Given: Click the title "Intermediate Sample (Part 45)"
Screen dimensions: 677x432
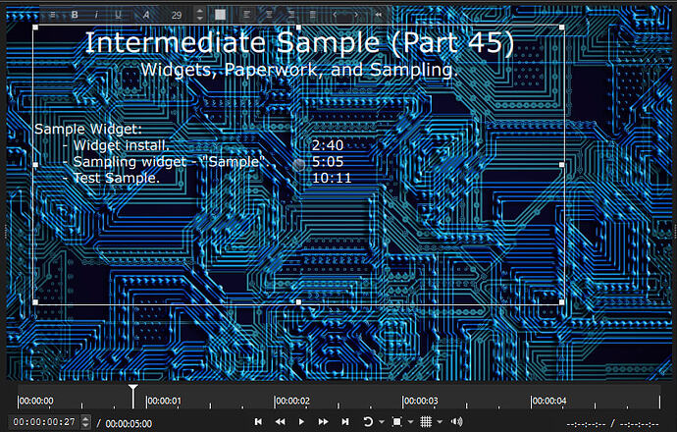Looking at the screenshot, I should [x=299, y=43].
